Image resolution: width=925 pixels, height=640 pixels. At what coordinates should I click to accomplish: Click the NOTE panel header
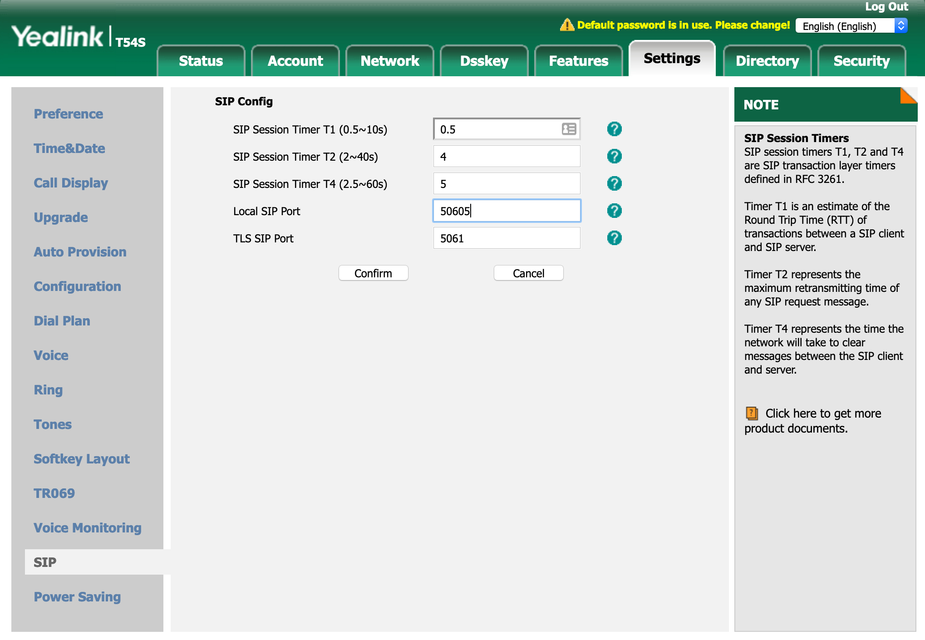click(x=826, y=104)
